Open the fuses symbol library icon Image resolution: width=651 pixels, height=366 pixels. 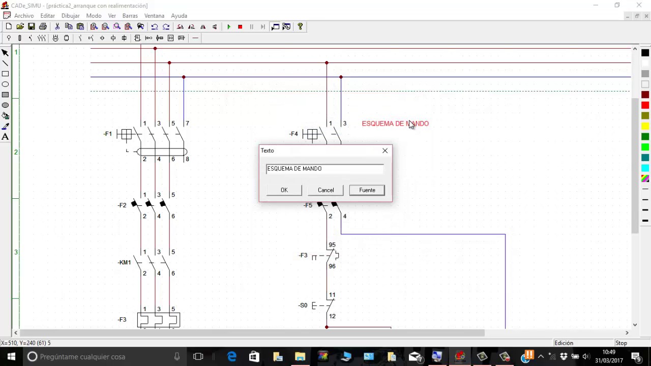[x=20, y=38]
